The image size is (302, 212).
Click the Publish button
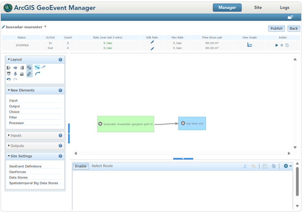276,28
